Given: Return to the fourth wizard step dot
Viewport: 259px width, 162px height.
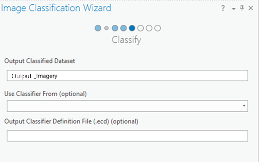Looking at the screenshot, I should (x=123, y=28).
